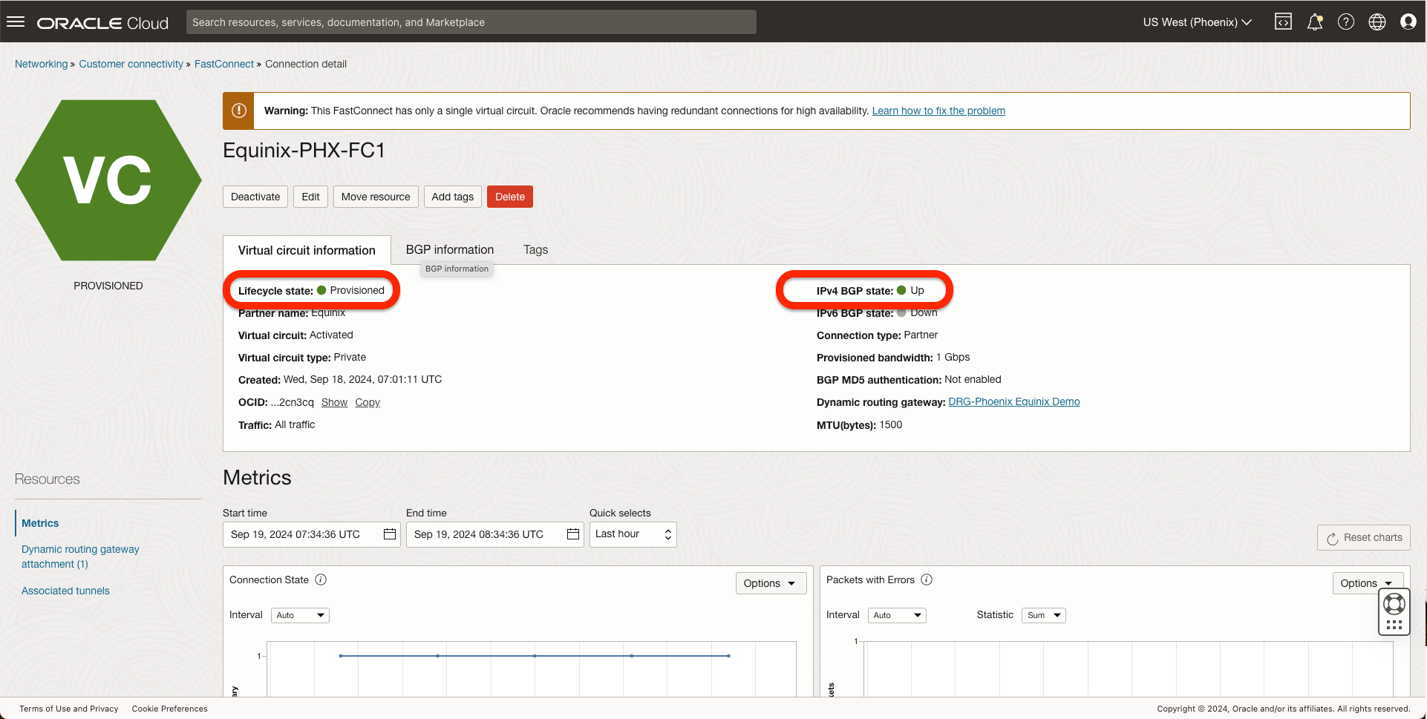Expand the US West (Phoenix) region selector

pos(1197,22)
